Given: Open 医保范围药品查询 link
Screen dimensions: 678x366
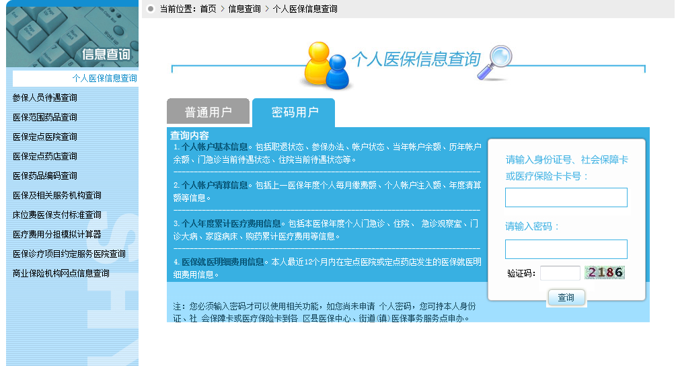Looking at the screenshot, I should click(45, 117).
